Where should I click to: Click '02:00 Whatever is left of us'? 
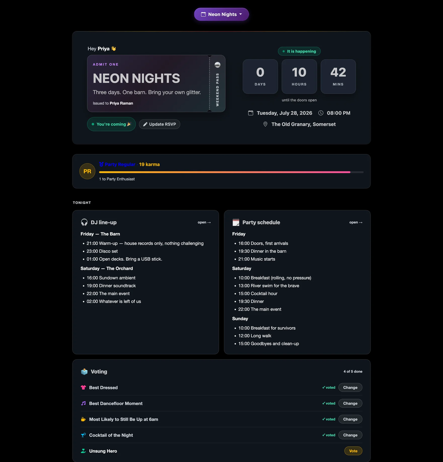point(114,301)
